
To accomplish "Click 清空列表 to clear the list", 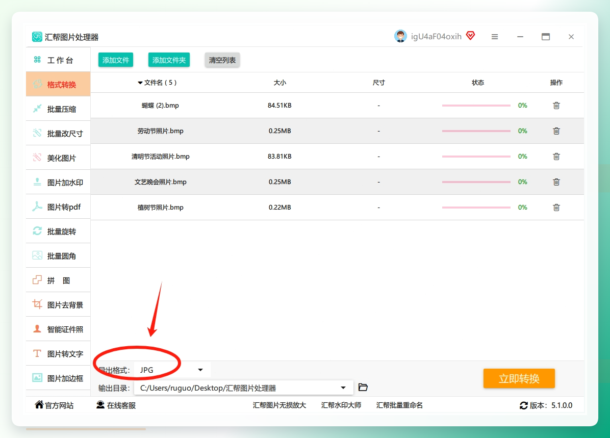I will point(222,60).
